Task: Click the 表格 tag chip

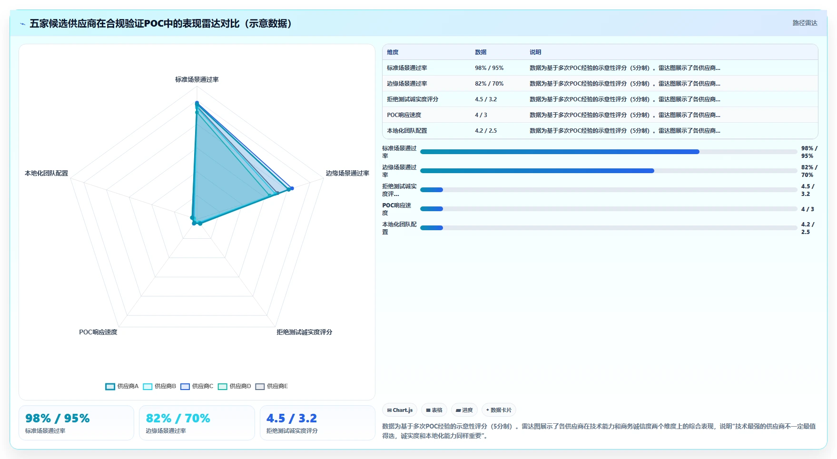Action: [x=434, y=410]
